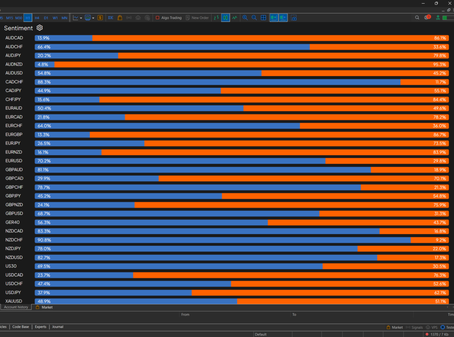Select the line chart style icon
The height and width of the screenshot is (337, 454).
235,18
